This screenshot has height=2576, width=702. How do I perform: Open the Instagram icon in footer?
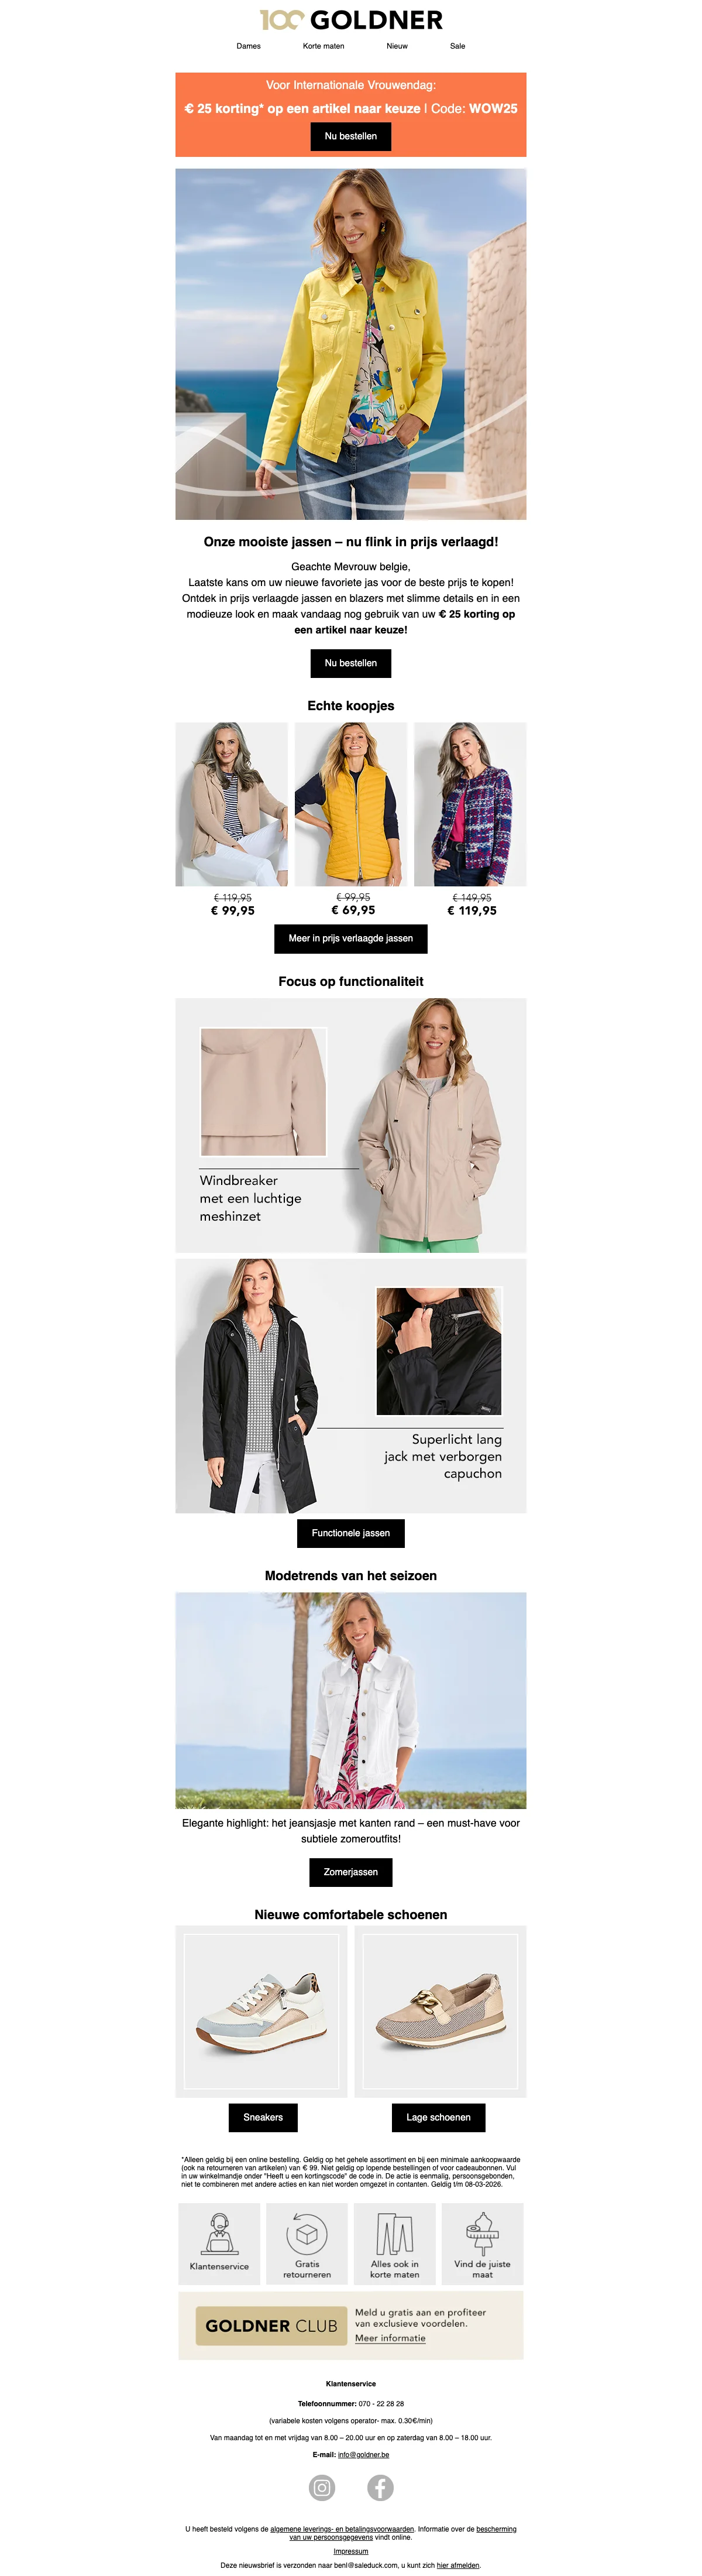coord(322,2487)
